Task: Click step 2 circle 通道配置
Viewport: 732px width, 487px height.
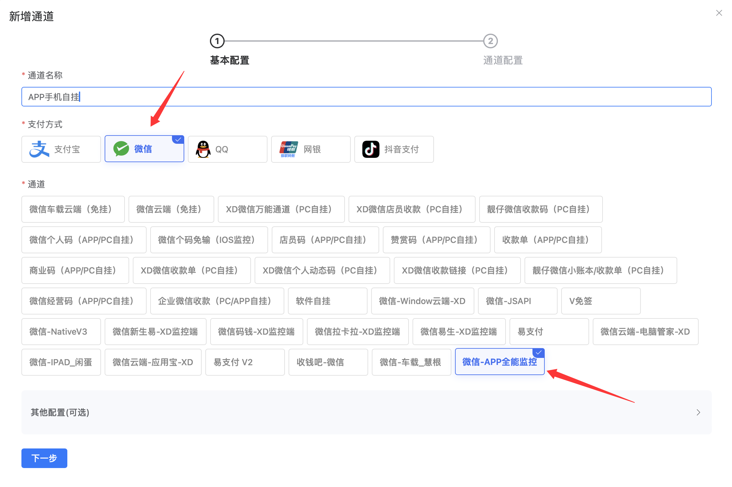Action: pyautogui.click(x=490, y=41)
